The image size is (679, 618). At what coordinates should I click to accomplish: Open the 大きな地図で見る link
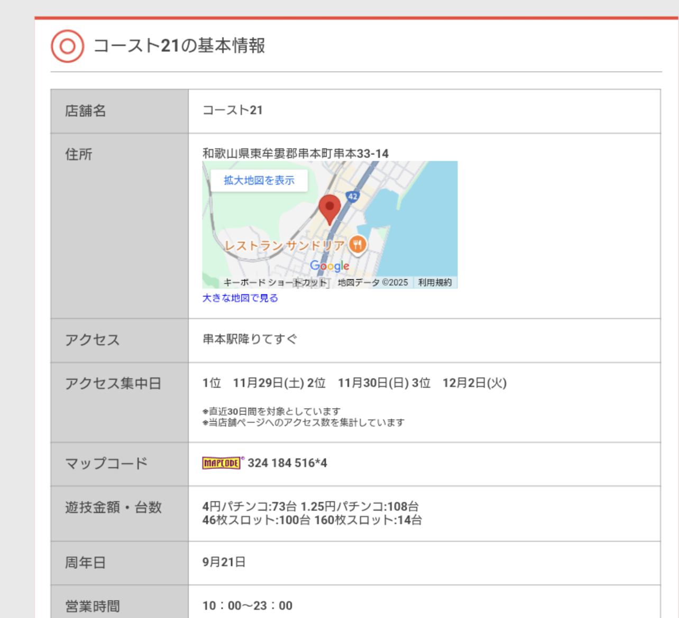point(240,298)
